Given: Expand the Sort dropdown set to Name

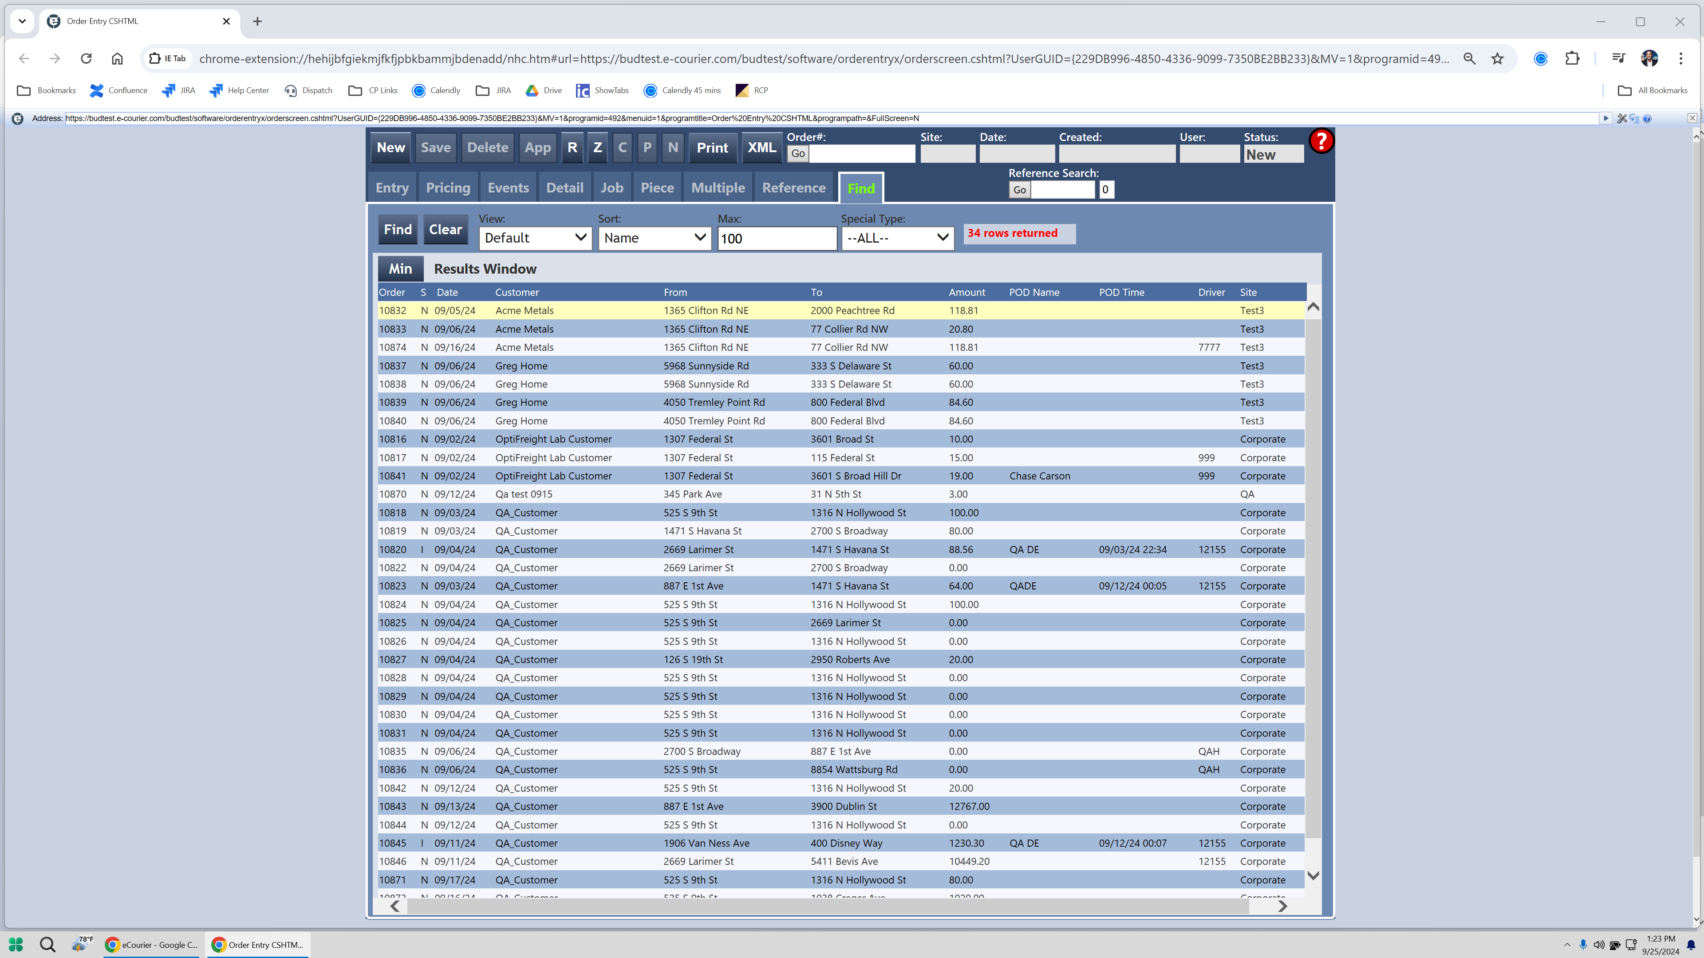Looking at the screenshot, I should coord(654,238).
